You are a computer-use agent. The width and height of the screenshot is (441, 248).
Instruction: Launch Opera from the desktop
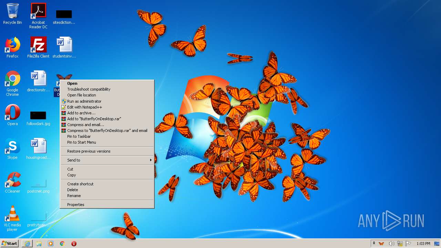tap(12, 115)
